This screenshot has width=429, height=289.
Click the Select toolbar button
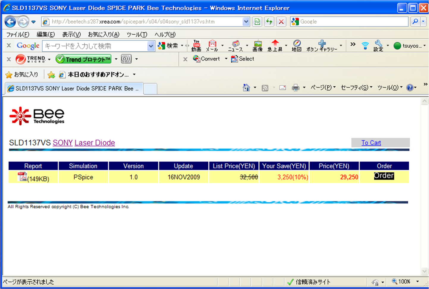pyautogui.click(x=243, y=59)
